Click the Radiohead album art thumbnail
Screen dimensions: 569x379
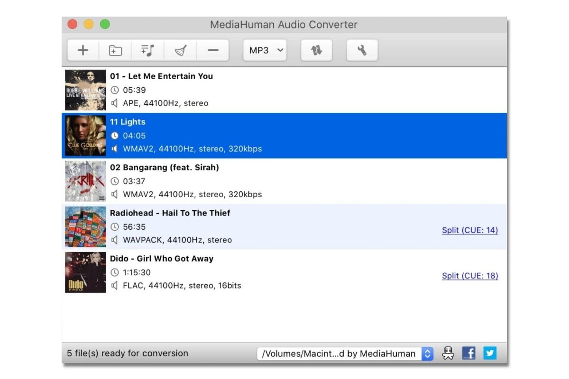click(85, 227)
